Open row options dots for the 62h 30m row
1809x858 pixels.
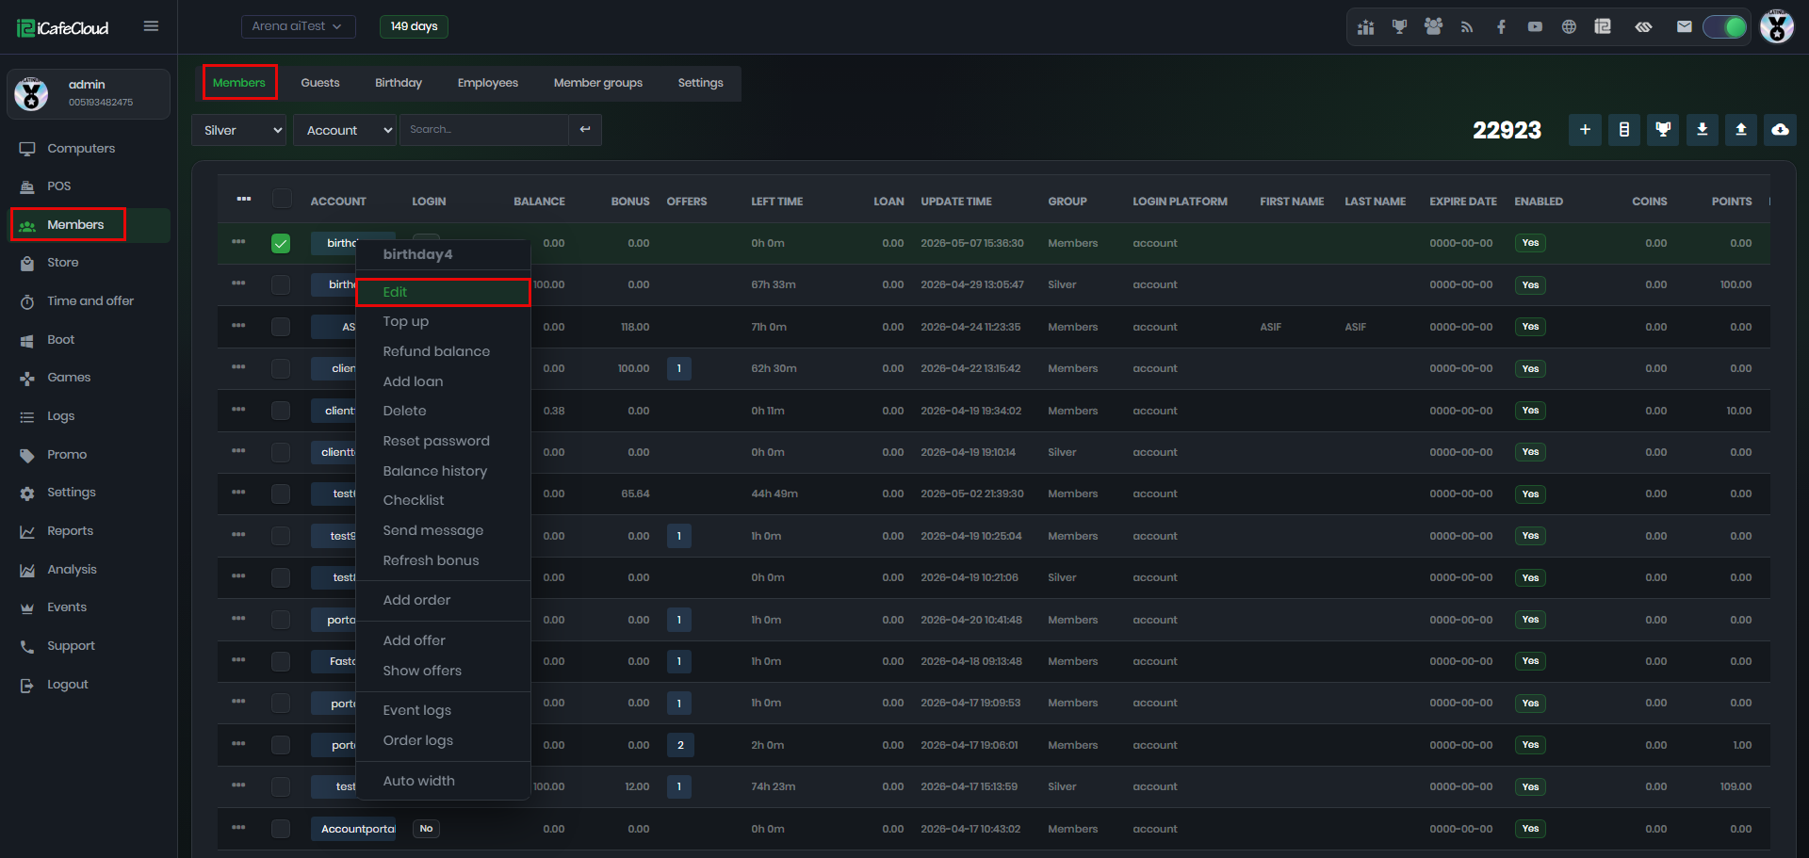pyautogui.click(x=238, y=367)
